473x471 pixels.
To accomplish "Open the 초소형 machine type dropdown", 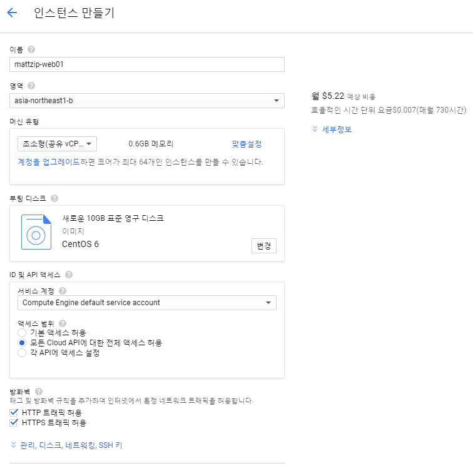I will (x=58, y=144).
